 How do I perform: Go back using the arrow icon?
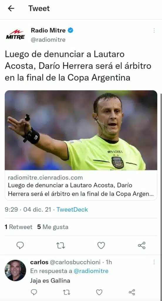click(11, 9)
